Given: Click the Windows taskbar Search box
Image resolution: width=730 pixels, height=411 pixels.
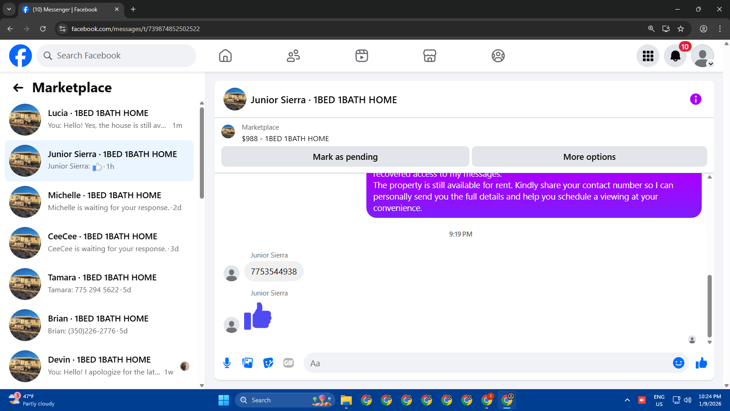Looking at the screenshot, I should pos(285,400).
